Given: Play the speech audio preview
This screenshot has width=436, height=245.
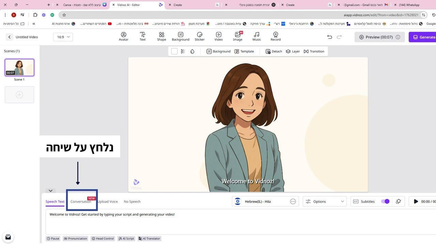Looking at the screenshot, I should (x=416, y=201).
